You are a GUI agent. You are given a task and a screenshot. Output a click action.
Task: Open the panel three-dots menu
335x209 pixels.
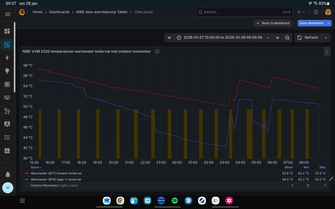click(x=327, y=52)
